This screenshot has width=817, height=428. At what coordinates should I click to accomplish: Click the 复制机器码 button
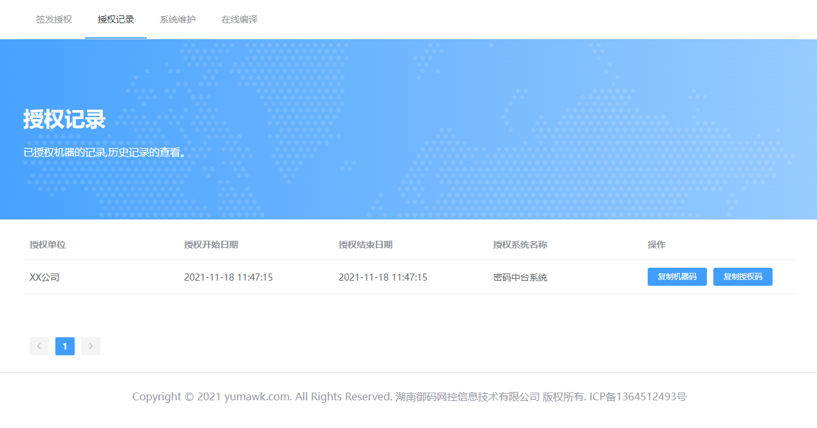(x=677, y=277)
